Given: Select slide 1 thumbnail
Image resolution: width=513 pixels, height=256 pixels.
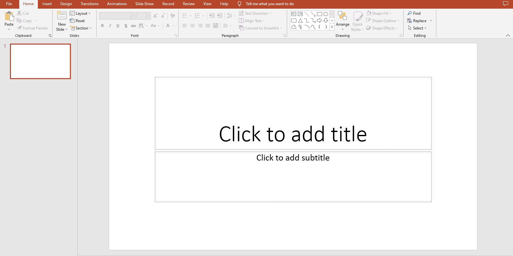Looking at the screenshot, I should (x=40, y=61).
